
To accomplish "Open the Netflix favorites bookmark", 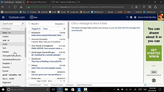I will pos(119,12).
